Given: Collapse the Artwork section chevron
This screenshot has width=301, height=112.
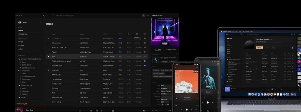Looking at the screenshot, I should click(x=177, y=55).
